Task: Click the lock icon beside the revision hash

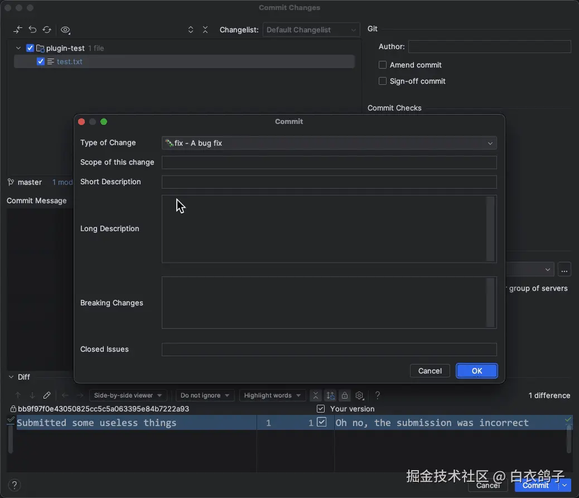Action: tap(13, 409)
